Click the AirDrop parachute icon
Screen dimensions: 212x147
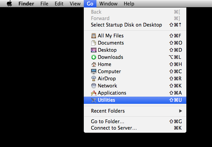pos(94,79)
